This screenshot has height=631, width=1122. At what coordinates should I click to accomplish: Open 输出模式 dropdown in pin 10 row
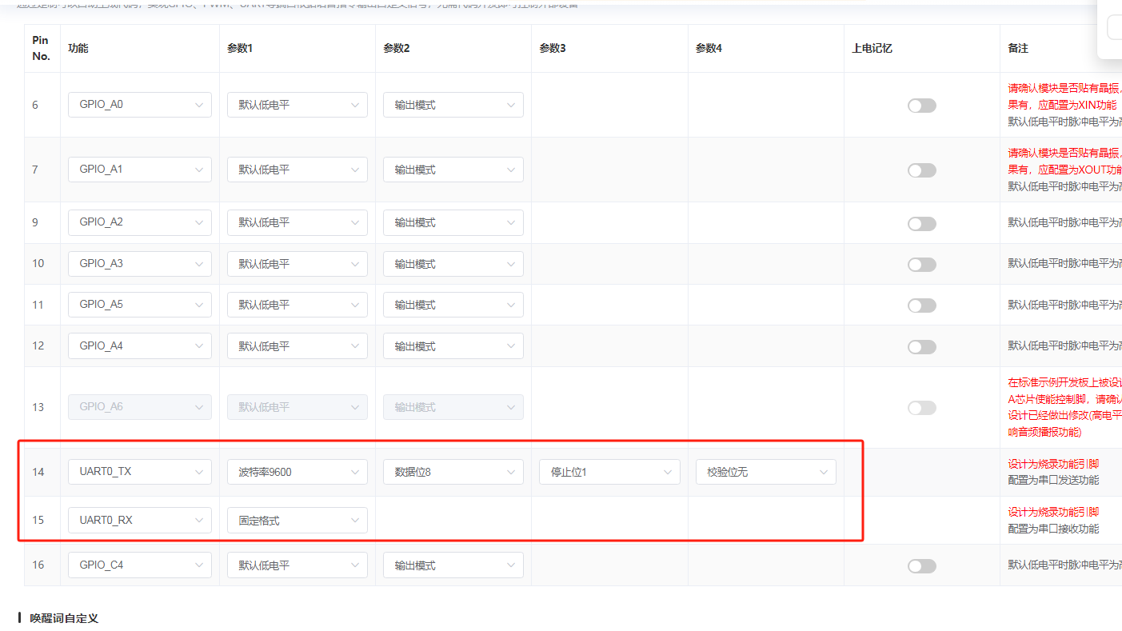click(x=453, y=264)
